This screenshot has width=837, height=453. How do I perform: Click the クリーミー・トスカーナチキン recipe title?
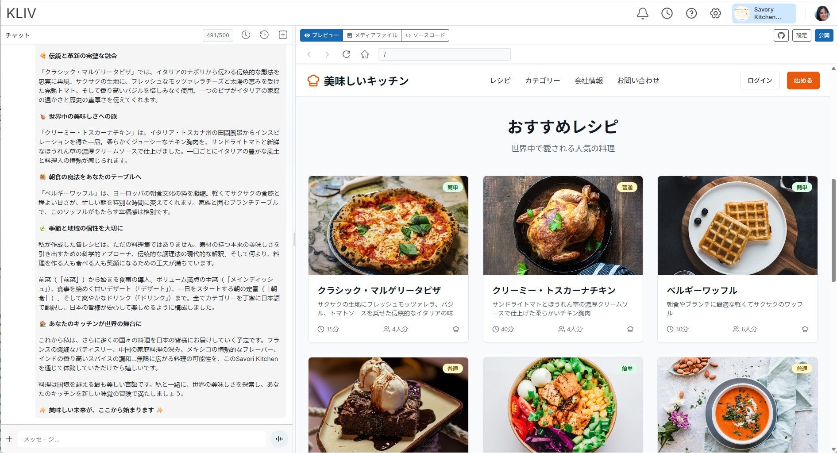pos(554,290)
